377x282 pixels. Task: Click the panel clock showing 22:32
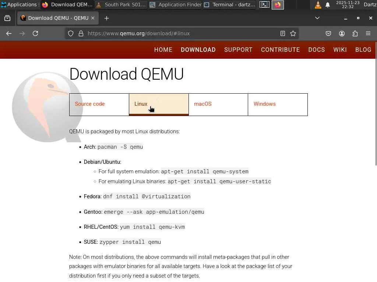click(x=348, y=4)
